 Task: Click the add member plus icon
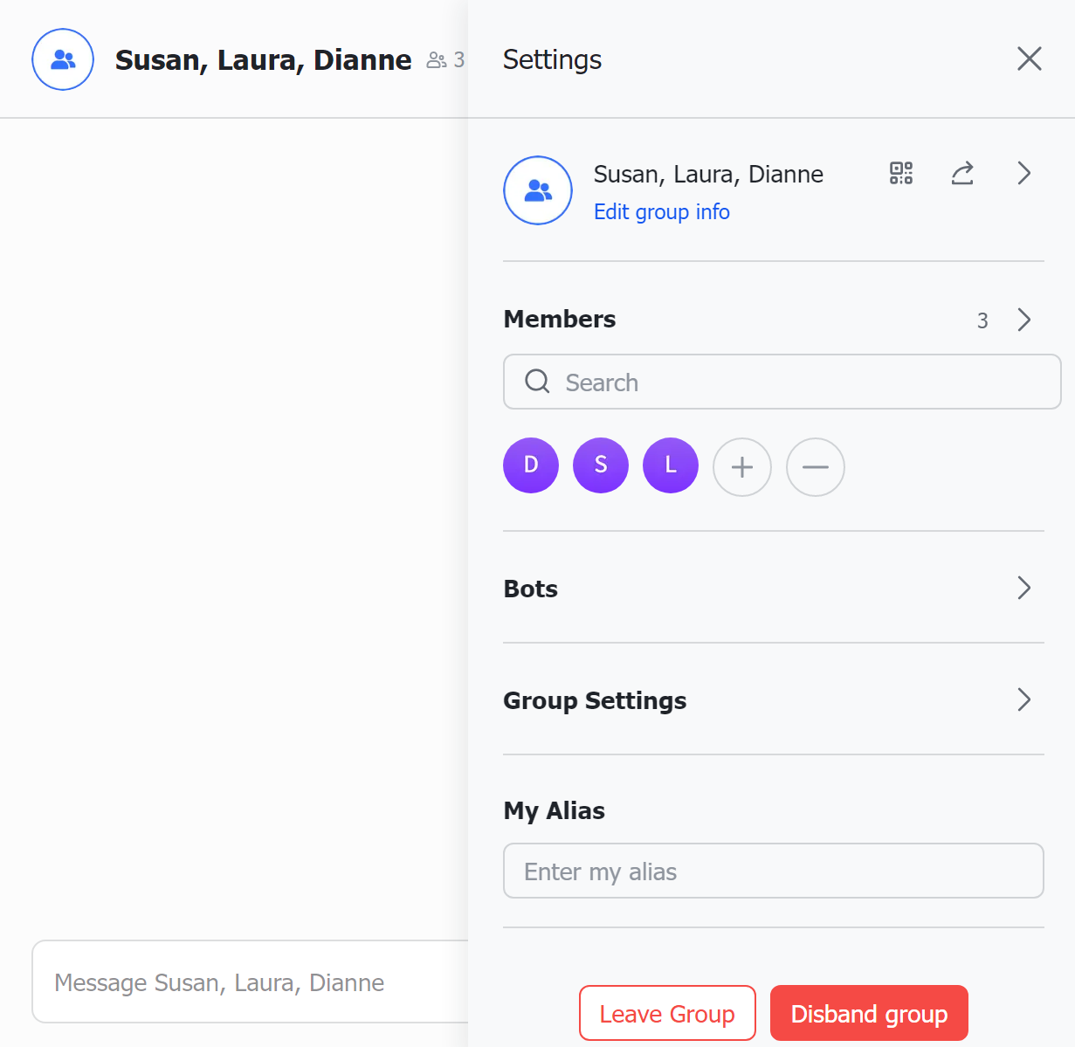tap(742, 467)
